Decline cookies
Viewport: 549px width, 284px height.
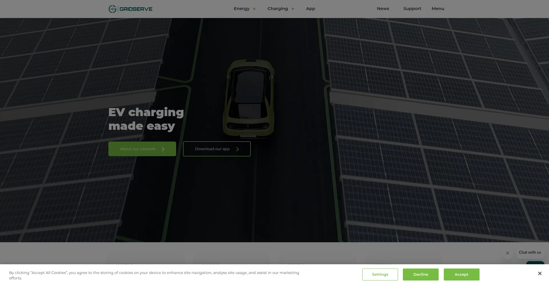click(x=421, y=274)
